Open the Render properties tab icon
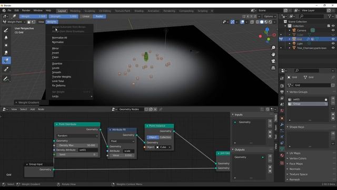Viewport: 337px width, 190px height. (x=282, y=86)
